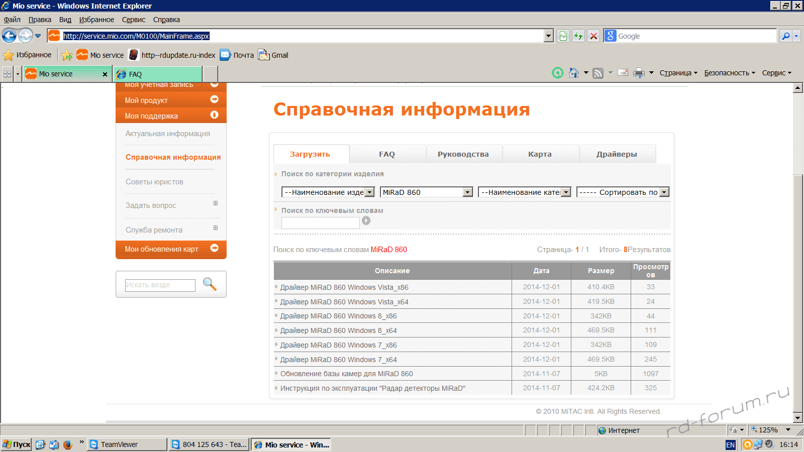The image size is (804, 452).
Task: Click the keyword search go arrow
Action: (366, 220)
